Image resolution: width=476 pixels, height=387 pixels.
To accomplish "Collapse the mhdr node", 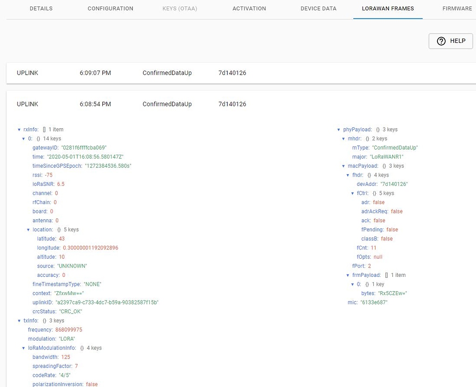I will tap(343, 138).
